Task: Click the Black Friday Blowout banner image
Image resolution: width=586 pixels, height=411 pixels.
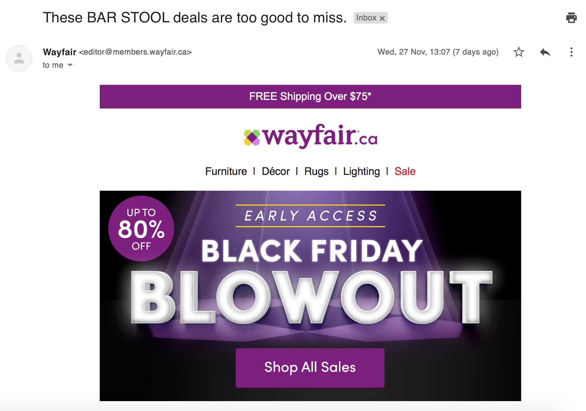Action: click(x=310, y=296)
